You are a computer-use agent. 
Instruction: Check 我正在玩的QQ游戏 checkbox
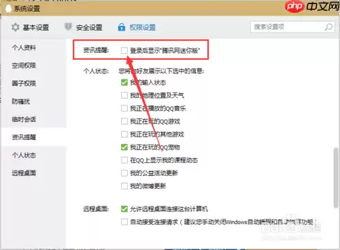pos(124,122)
